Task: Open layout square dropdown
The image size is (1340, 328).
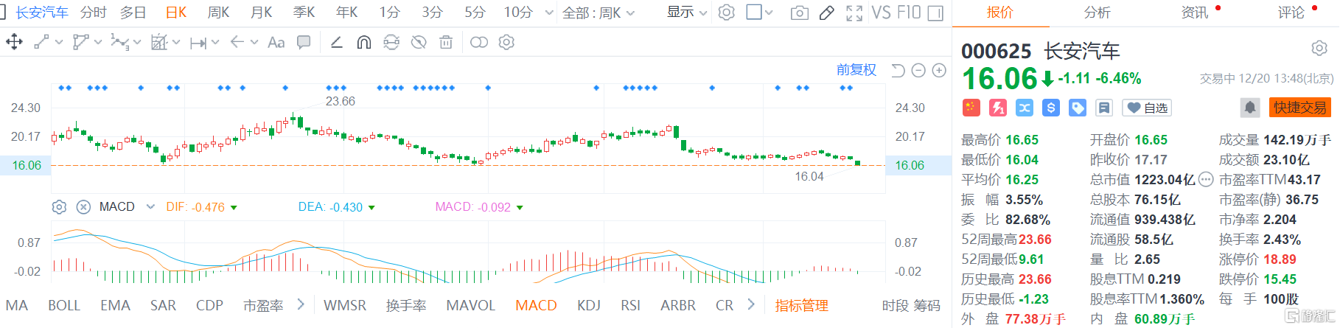Action: pyautogui.click(x=760, y=13)
